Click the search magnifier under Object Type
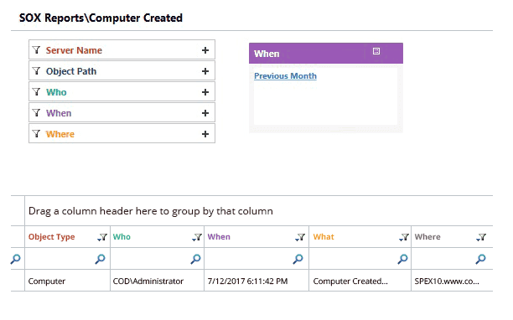The height and width of the screenshot is (320, 513). (x=100, y=259)
